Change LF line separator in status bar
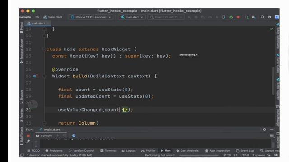The image size is (289, 162). [x=236, y=155]
